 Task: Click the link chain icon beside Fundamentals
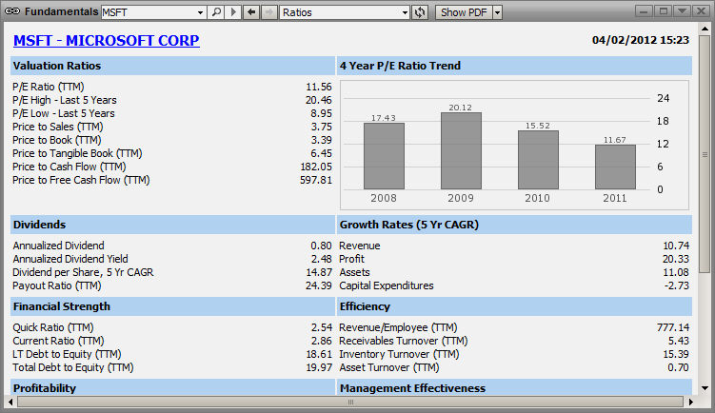click(12, 11)
